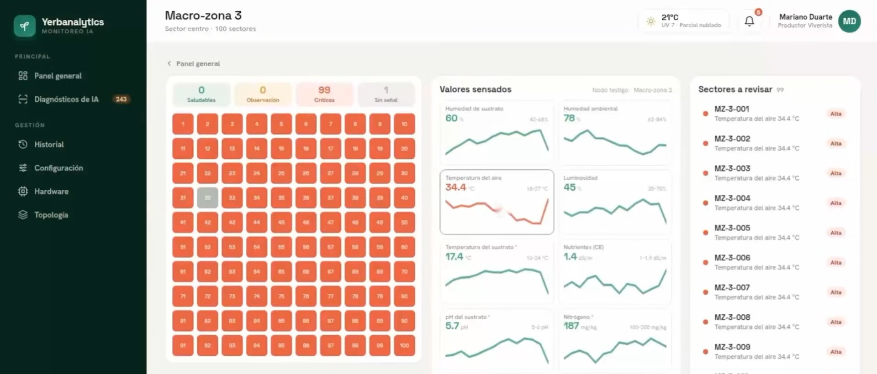Image resolution: width=877 pixels, height=374 pixels.
Task: Open the Temperatura del aire chart card
Action: point(497,202)
